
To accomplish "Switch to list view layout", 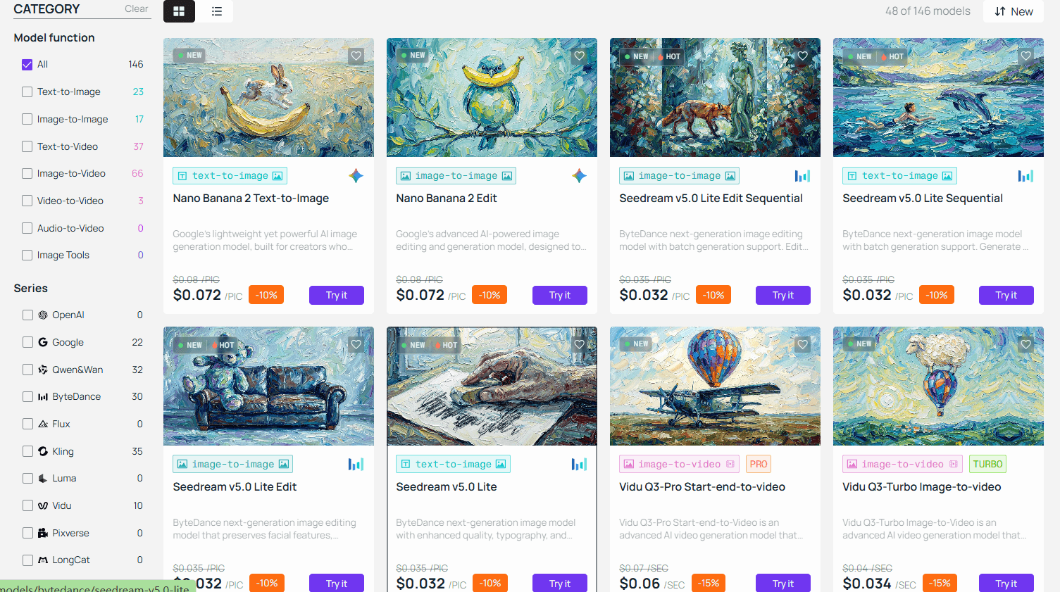I will point(216,11).
